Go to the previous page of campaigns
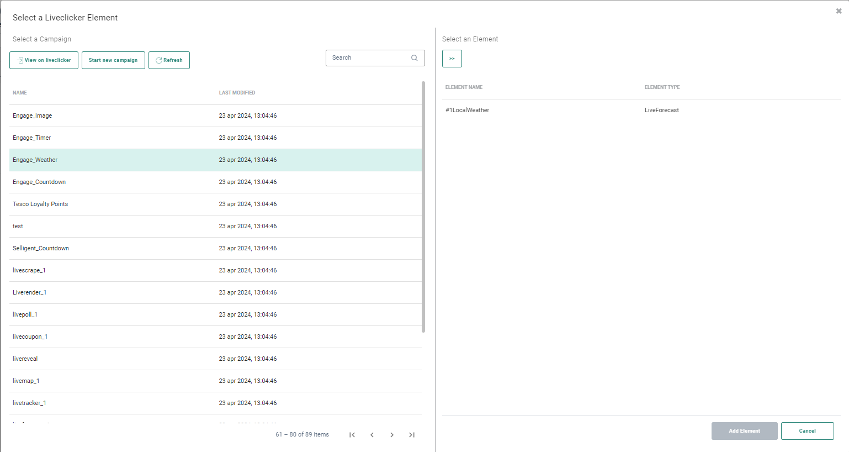The height and width of the screenshot is (452, 849). 372,435
